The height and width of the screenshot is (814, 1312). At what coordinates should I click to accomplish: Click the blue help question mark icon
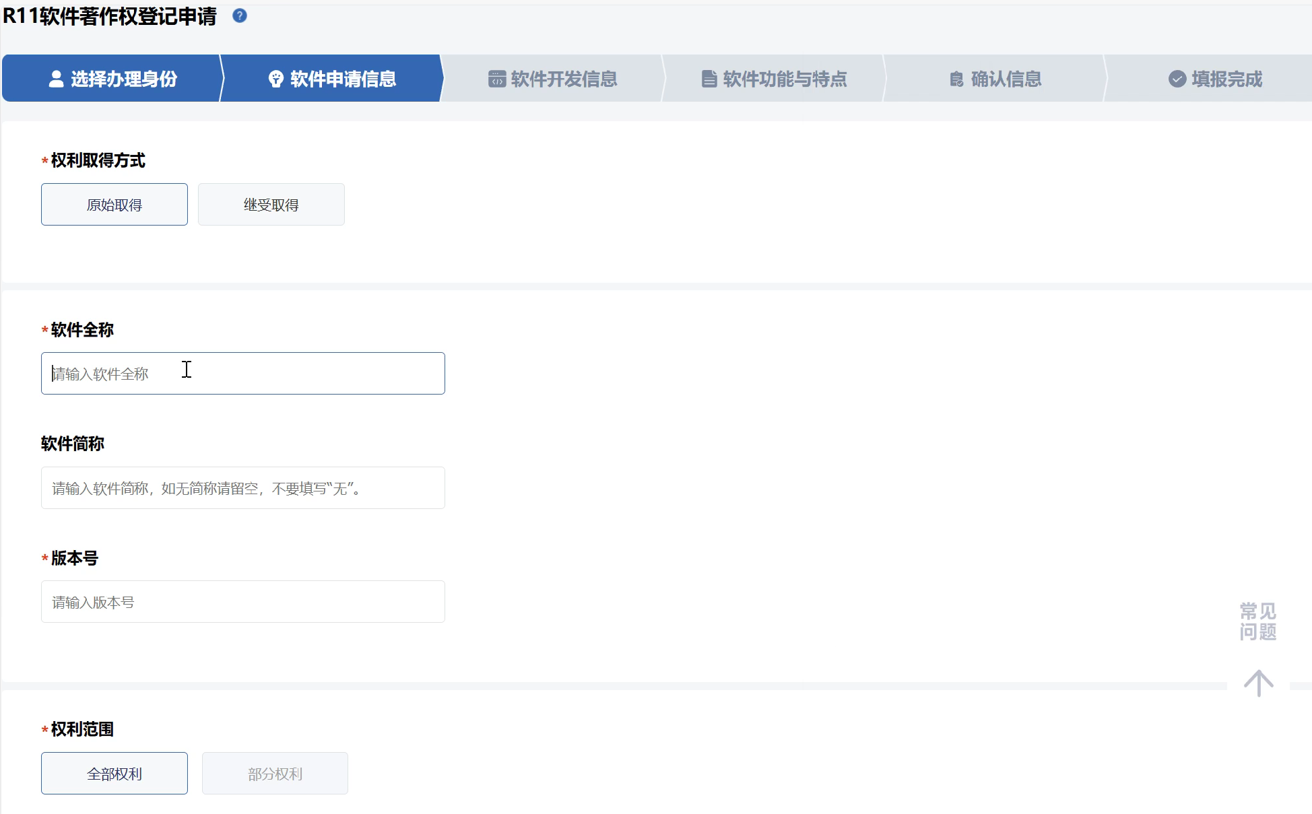(239, 15)
